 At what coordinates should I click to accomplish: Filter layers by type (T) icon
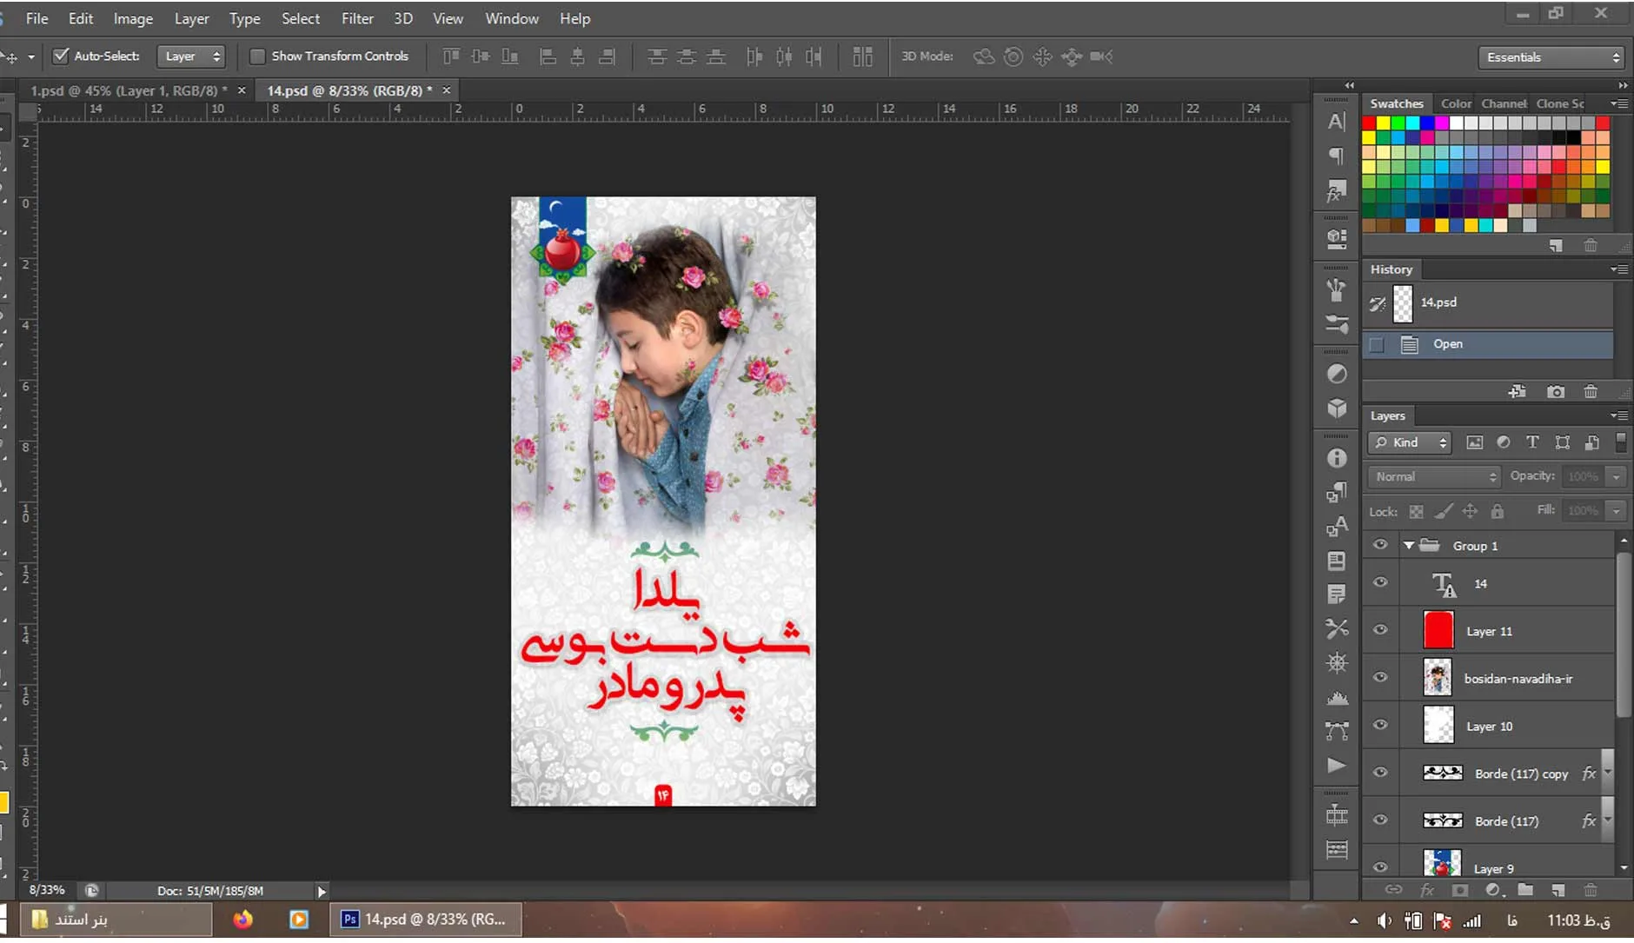[1532, 442]
